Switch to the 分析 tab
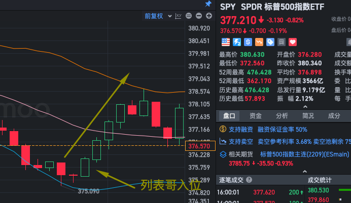 282,116
